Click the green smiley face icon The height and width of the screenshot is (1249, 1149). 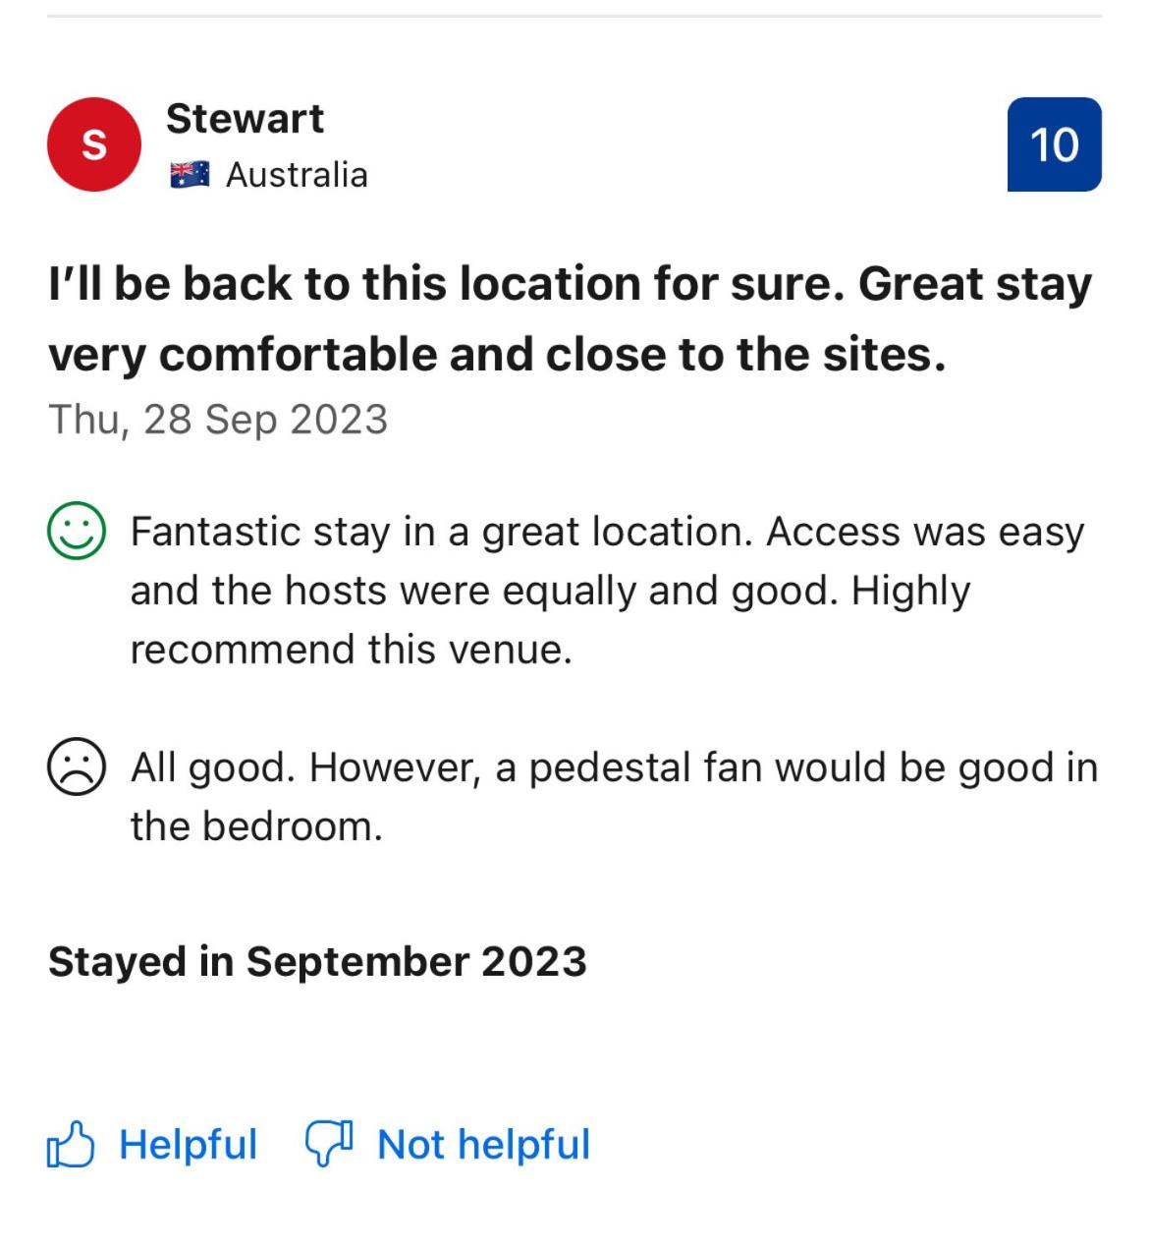(x=76, y=532)
